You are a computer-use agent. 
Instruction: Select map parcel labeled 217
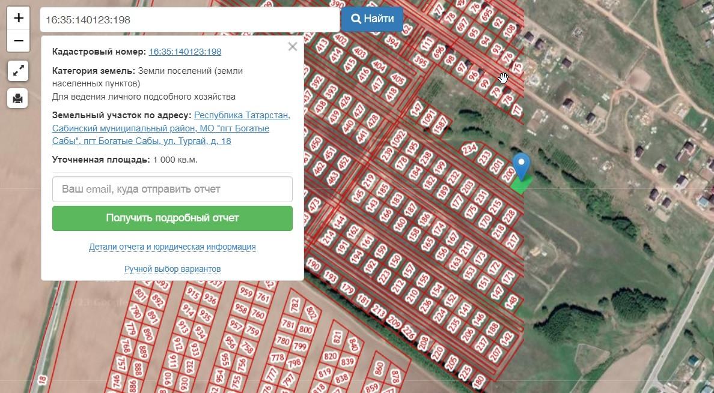[513, 241]
